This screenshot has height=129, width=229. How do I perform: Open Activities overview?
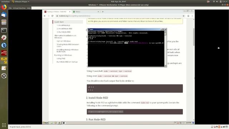pyautogui.click(x=5, y=1)
